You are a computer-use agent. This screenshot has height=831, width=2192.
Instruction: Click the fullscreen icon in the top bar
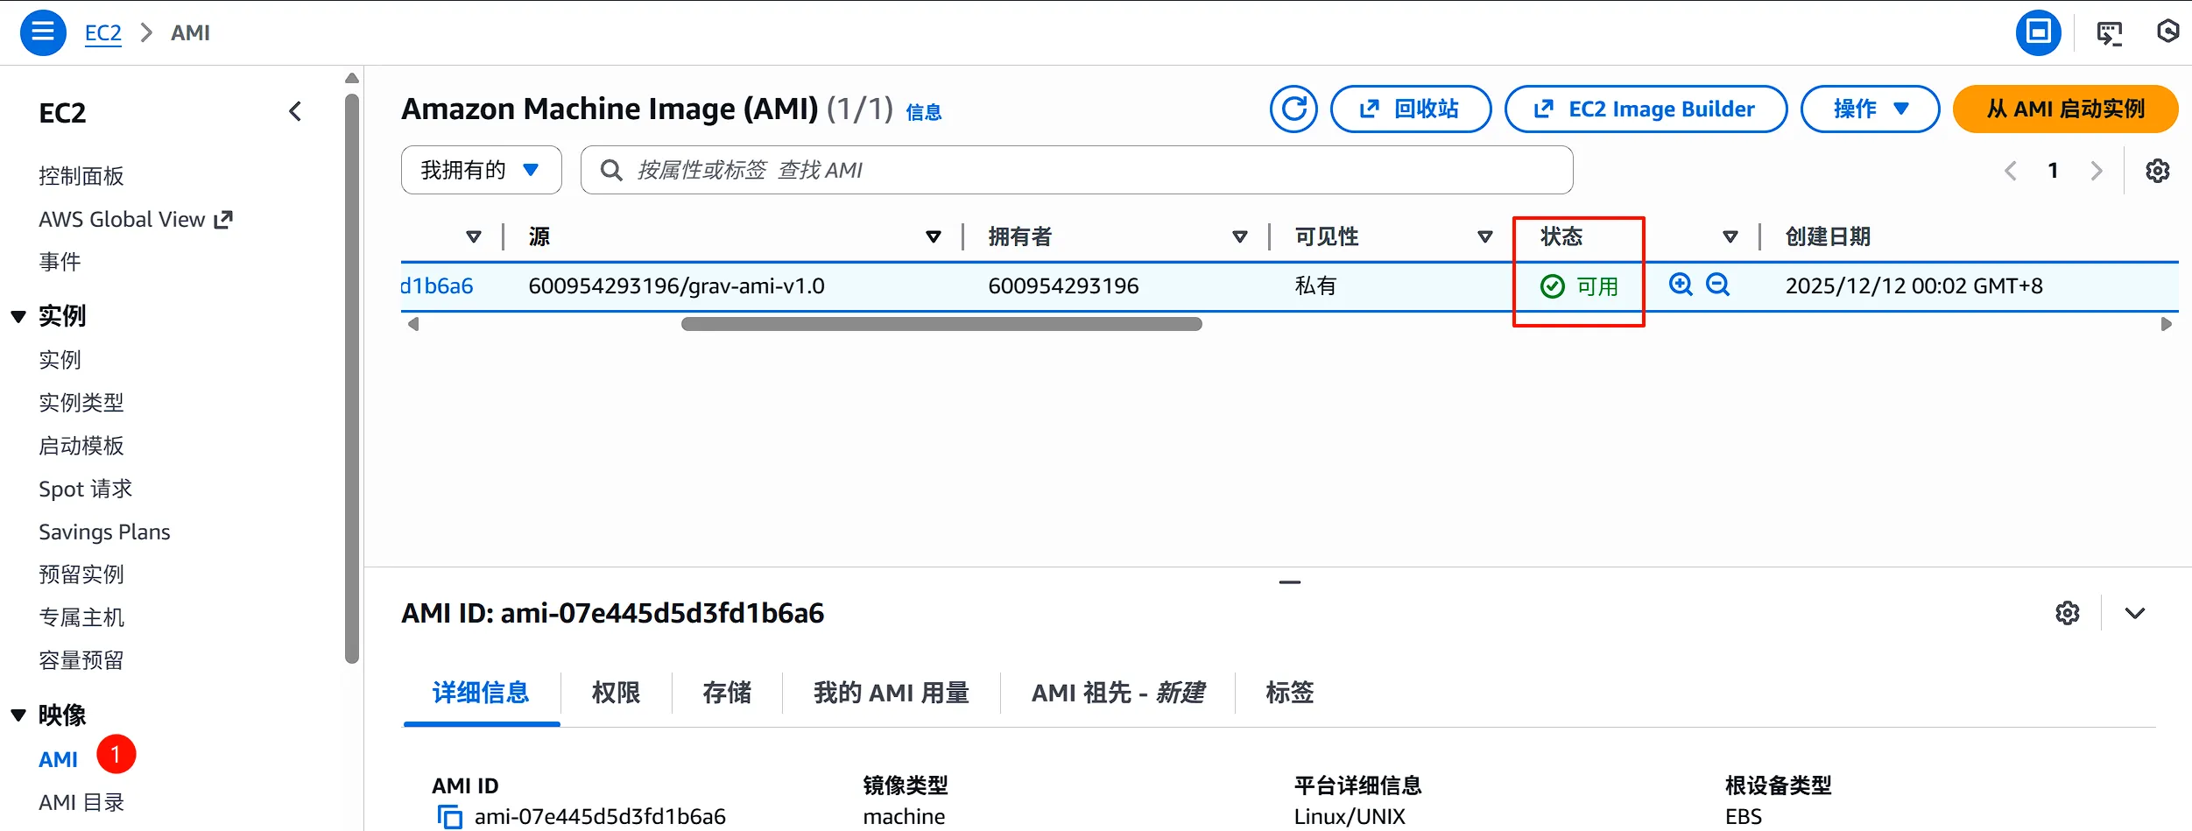click(2038, 32)
